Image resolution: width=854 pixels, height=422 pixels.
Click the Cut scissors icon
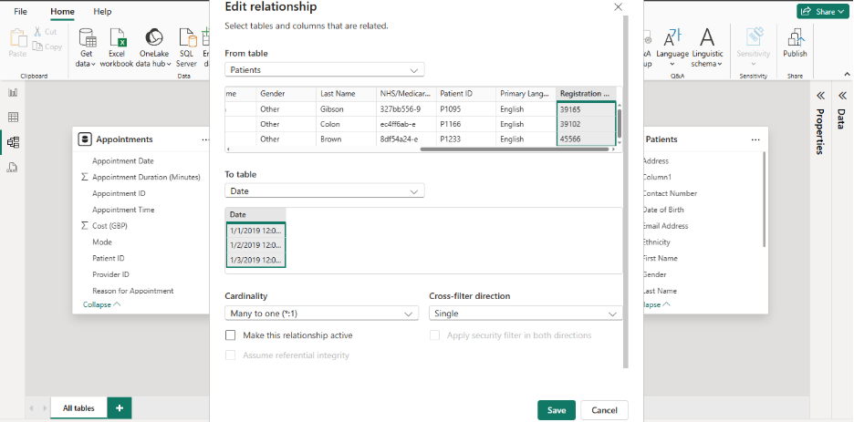click(x=37, y=32)
